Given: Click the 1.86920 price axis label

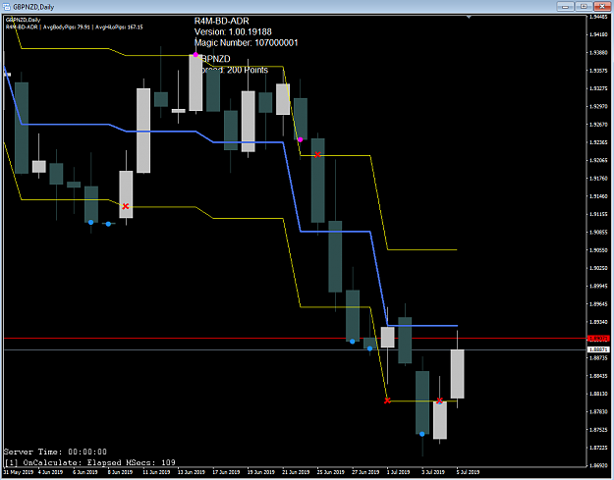Looking at the screenshot, I should pos(599,465).
